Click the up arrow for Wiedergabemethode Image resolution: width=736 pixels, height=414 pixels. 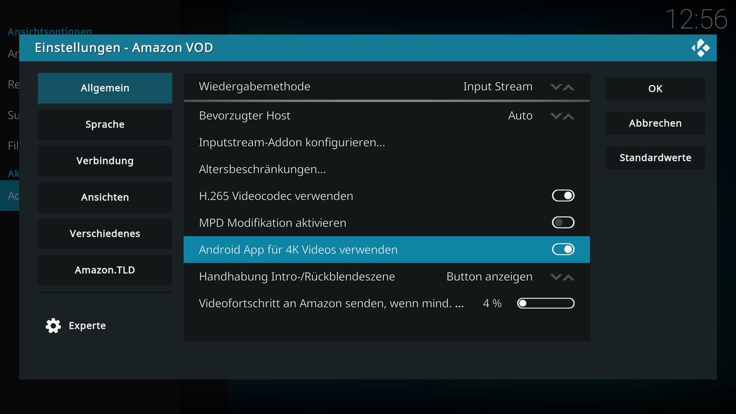click(569, 87)
